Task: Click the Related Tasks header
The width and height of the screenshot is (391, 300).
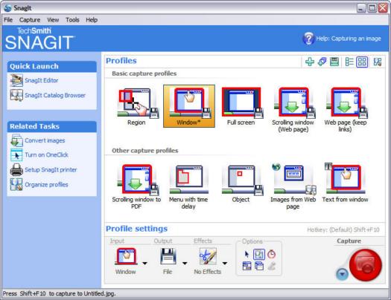Action: pos(52,126)
